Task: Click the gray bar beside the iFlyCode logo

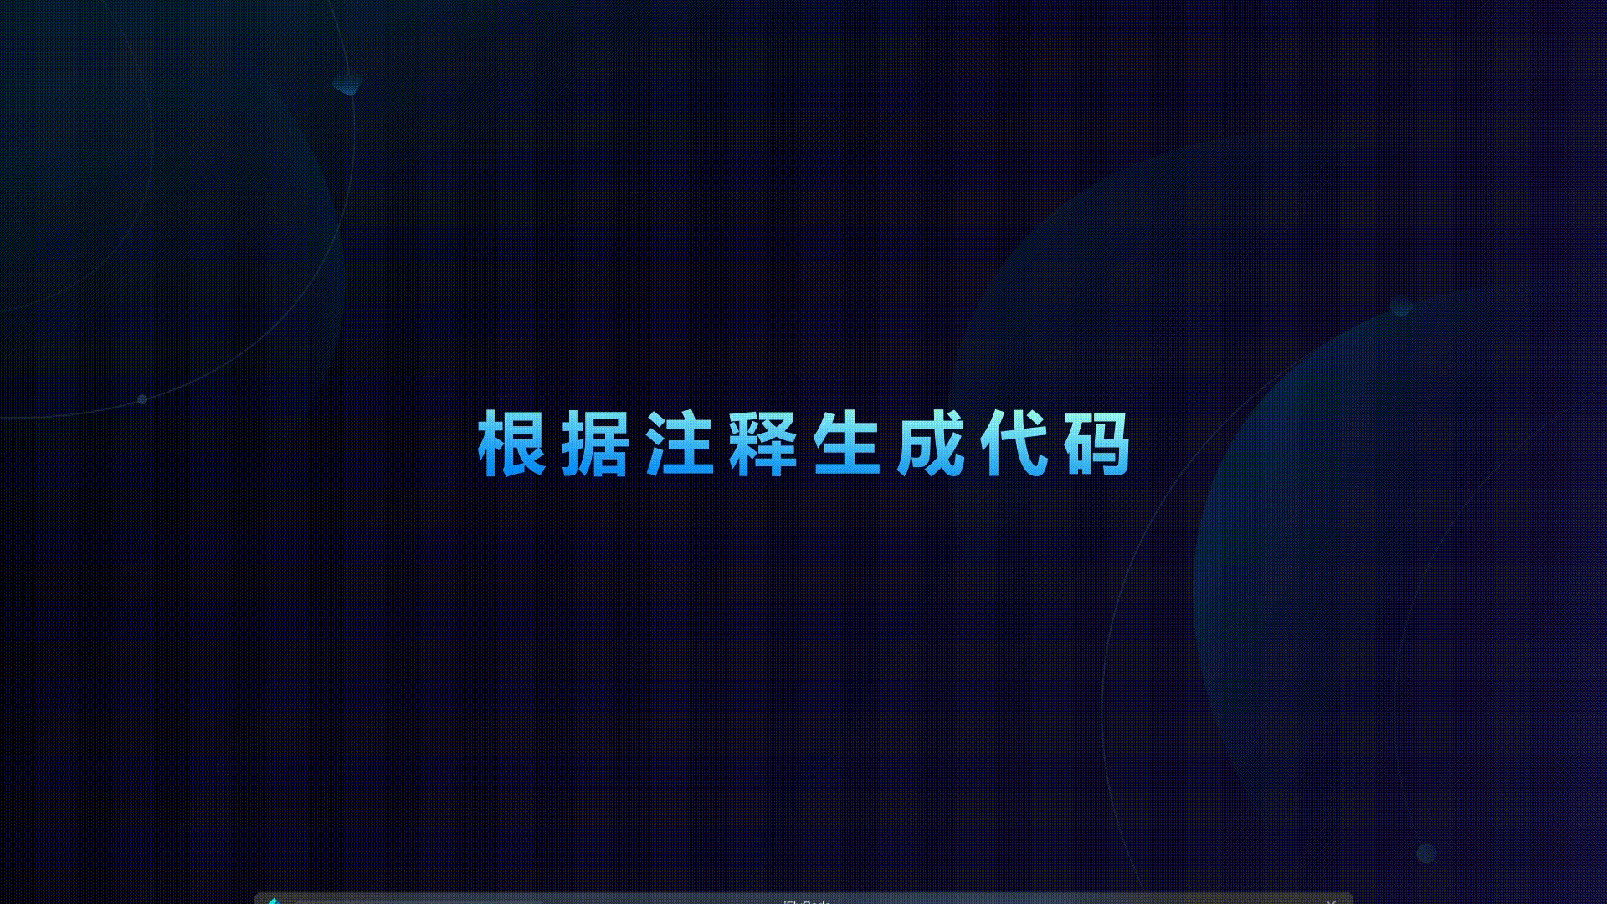Action: point(418,901)
